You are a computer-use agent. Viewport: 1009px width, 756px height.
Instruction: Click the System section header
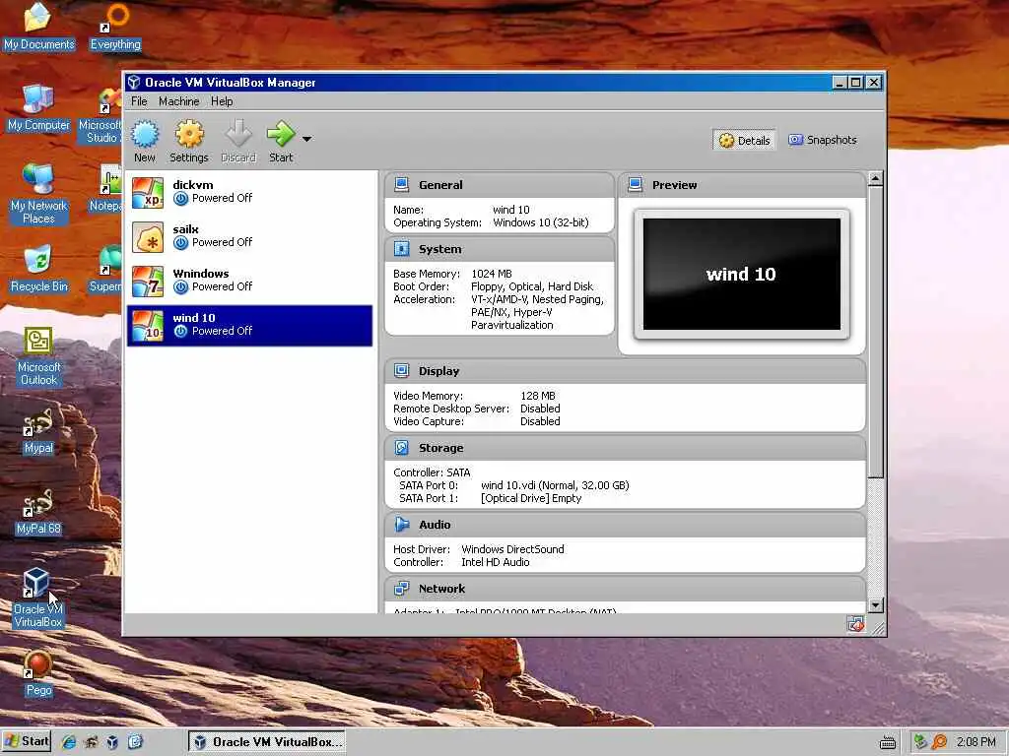(x=500, y=249)
